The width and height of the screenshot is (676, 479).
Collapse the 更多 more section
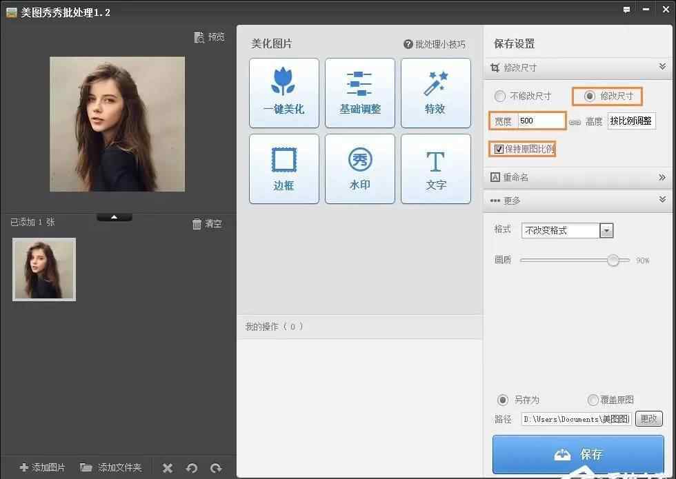click(662, 200)
